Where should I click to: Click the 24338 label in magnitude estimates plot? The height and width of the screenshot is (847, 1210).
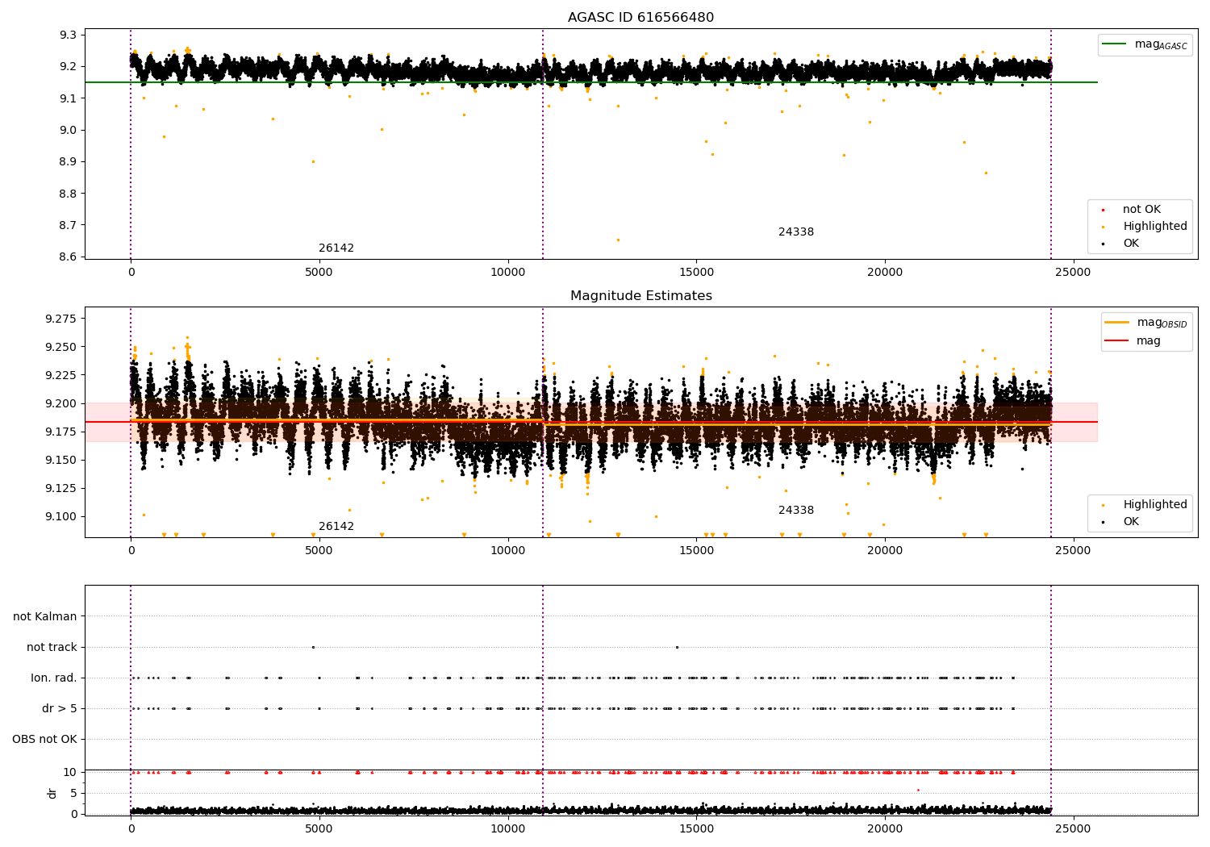pos(796,511)
